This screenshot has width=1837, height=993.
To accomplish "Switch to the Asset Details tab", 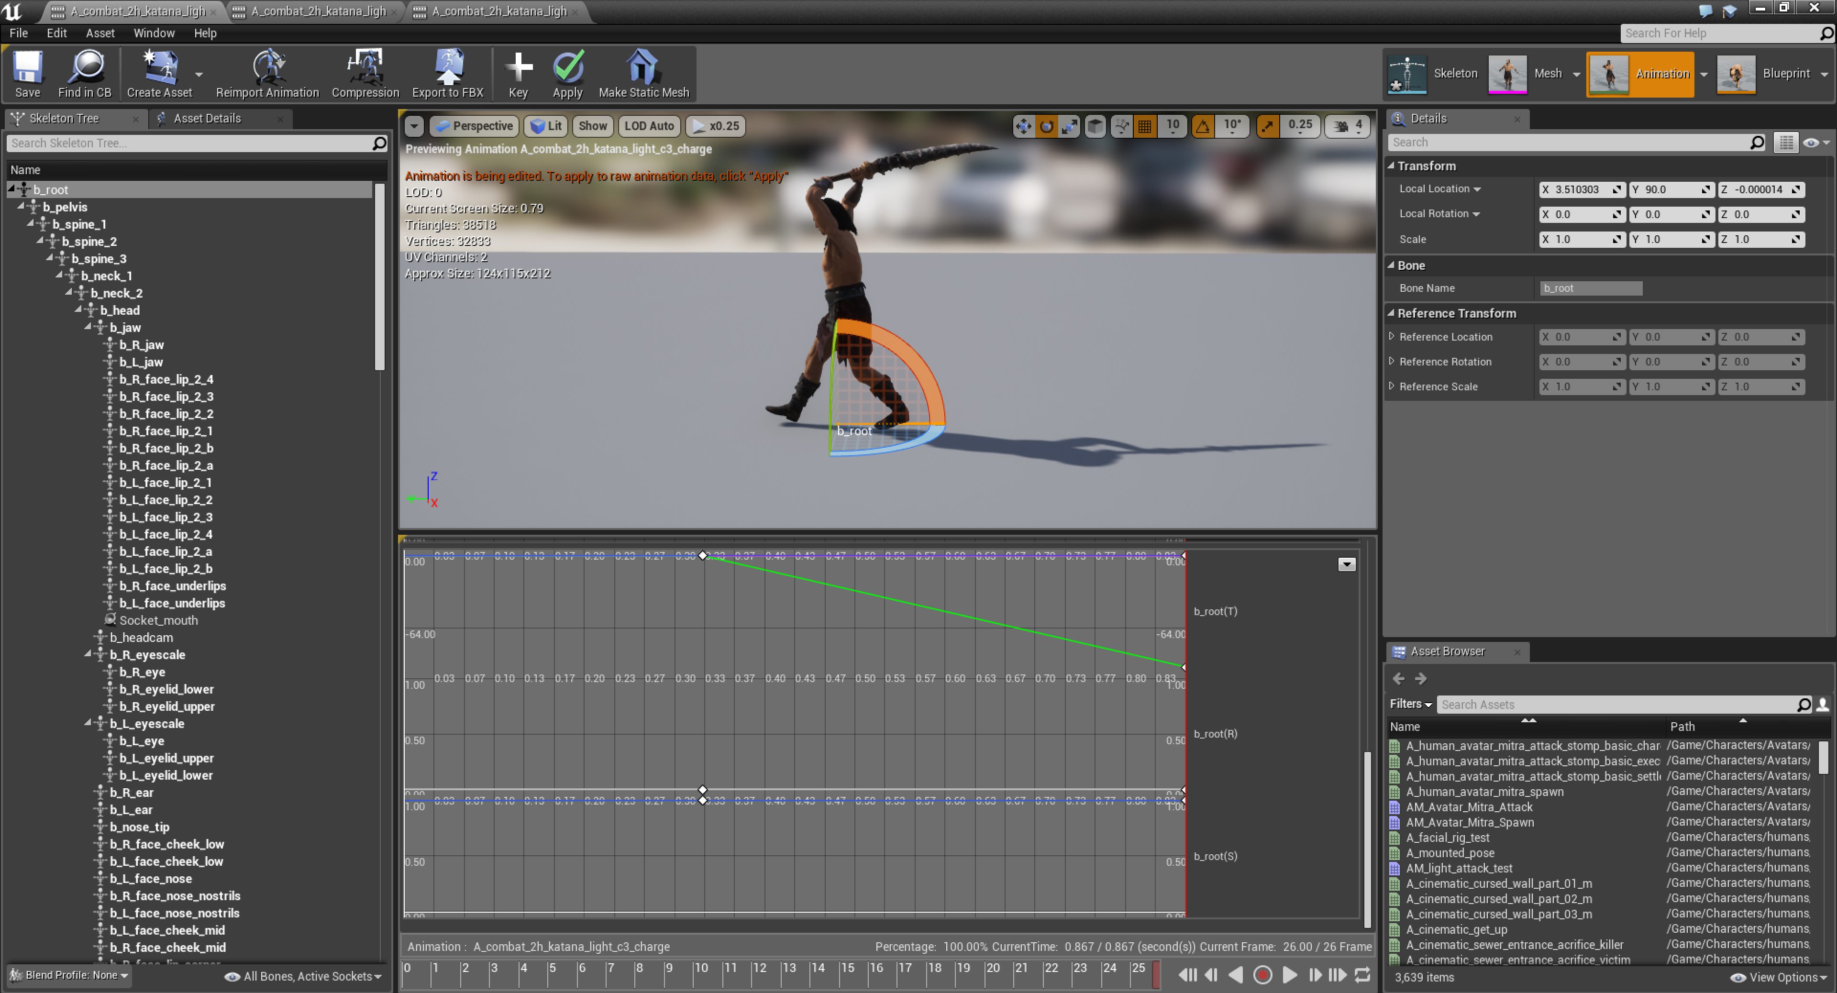I will point(207,118).
